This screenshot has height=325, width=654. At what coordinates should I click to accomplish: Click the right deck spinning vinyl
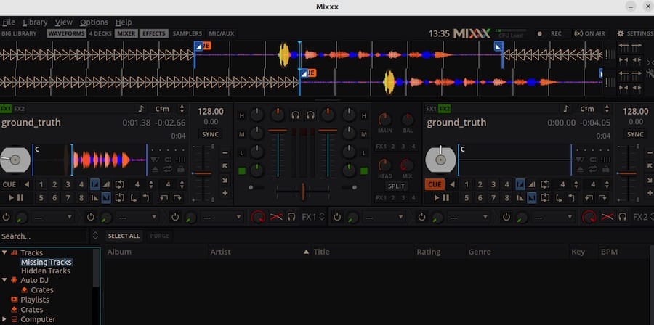pos(440,160)
